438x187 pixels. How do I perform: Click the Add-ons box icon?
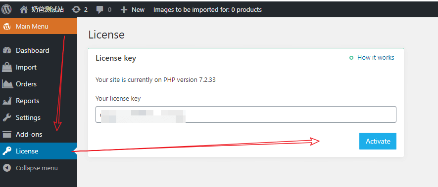click(x=7, y=134)
